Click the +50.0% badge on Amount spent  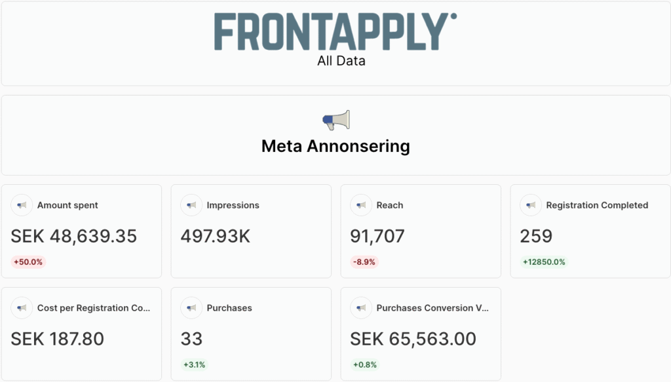(x=28, y=262)
